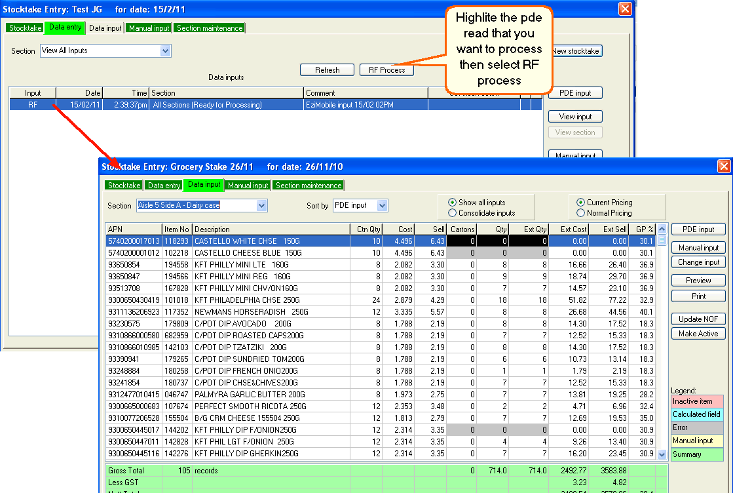752x493 pixels.
Task: Select row NEWMANS HORSERADISH 250G
Action: click(x=381, y=312)
